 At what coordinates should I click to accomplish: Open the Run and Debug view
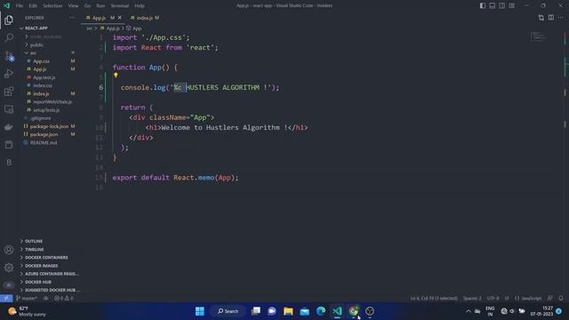coord(9,74)
